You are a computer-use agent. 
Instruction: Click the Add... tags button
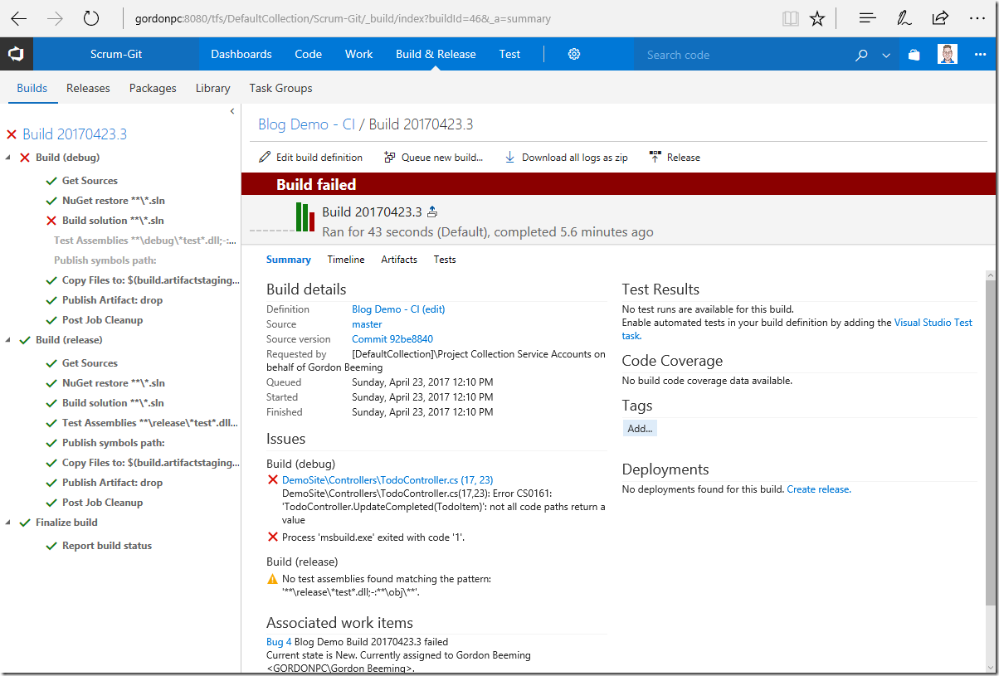640,429
